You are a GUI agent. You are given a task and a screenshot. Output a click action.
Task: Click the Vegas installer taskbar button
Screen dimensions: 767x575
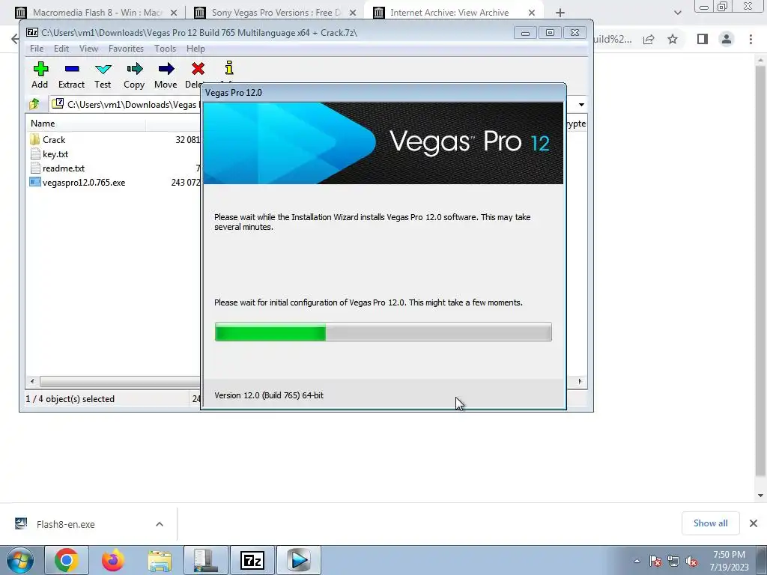pos(299,560)
